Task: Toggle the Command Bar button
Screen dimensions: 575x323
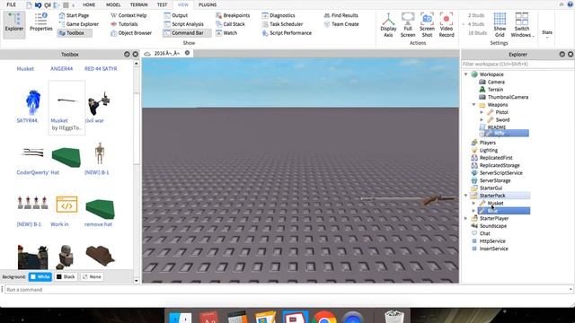Action: 187,33
